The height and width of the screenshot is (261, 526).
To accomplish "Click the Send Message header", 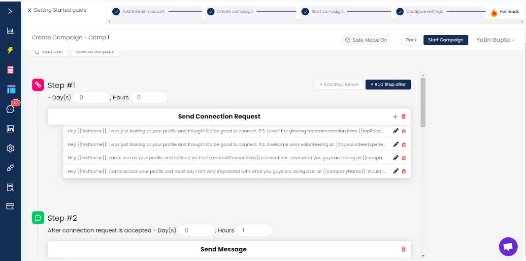I will click(224, 249).
